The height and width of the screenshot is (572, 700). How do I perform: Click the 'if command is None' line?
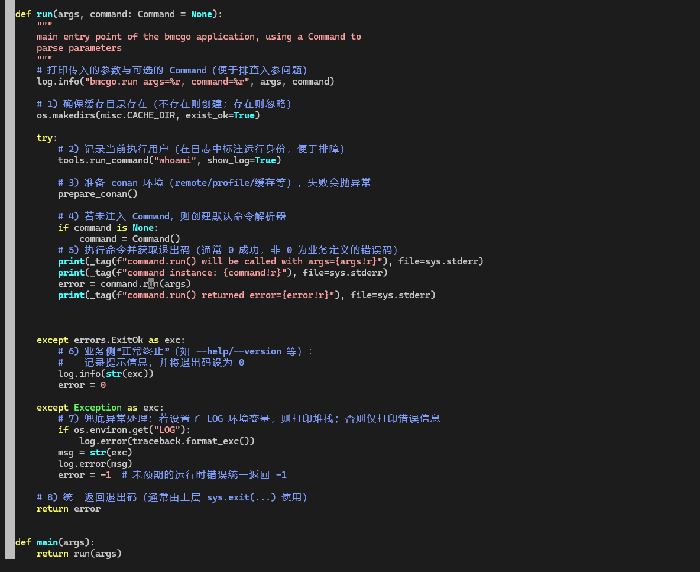[x=108, y=228]
